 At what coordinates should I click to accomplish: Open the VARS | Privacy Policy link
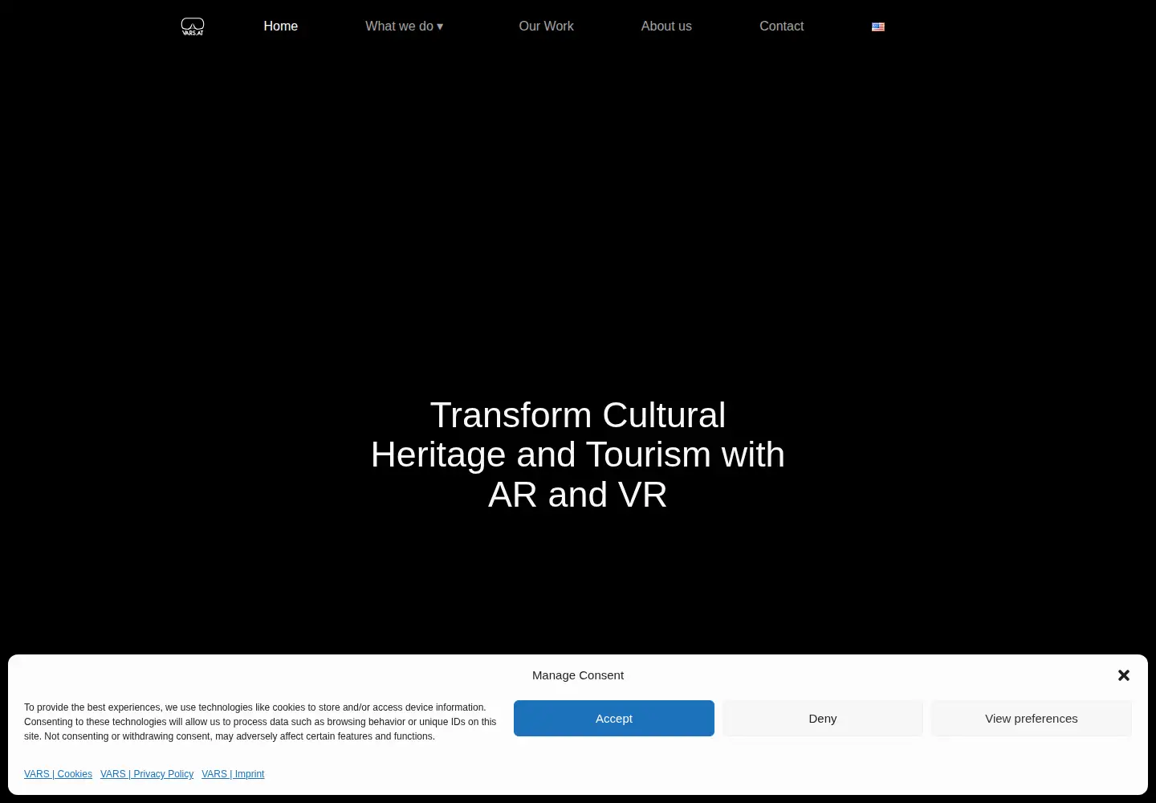pyautogui.click(x=147, y=774)
